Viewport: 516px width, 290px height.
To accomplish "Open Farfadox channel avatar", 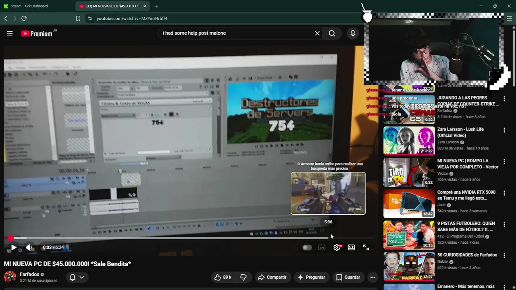I will tap(10, 277).
